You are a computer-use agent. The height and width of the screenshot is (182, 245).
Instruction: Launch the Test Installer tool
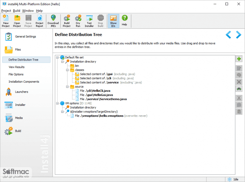(89, 21)
